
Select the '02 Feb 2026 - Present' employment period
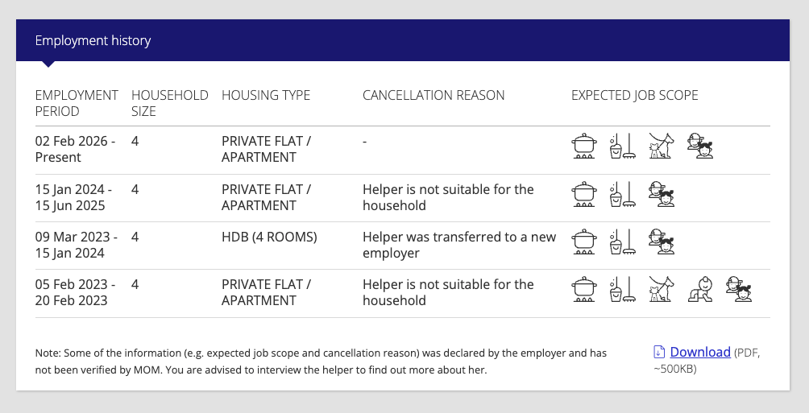[75, 149]
